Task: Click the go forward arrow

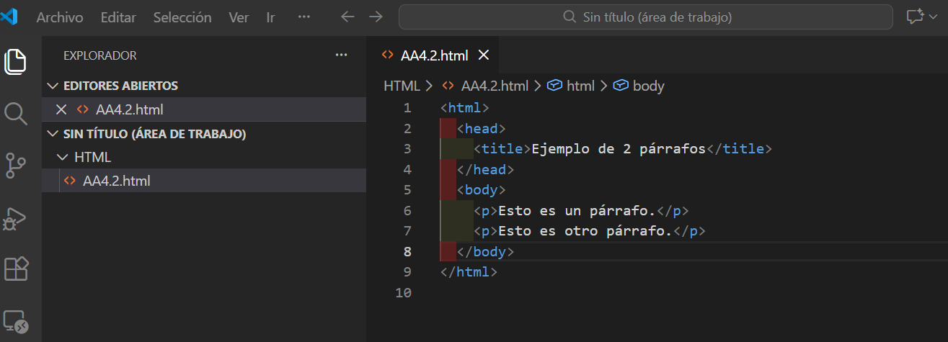Action: 376,17
